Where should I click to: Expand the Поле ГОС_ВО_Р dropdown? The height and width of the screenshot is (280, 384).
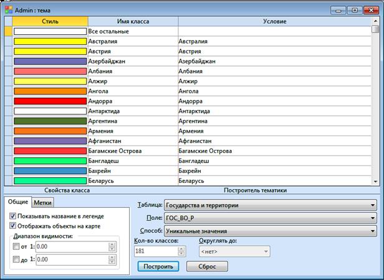pyautogui.click(x=270, y=218)
